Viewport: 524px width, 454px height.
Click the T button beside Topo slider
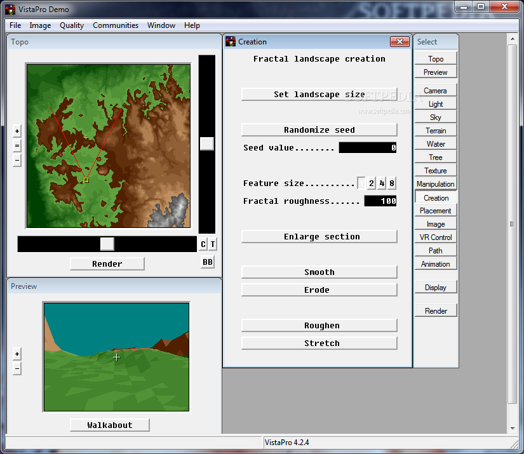pos(213,244)
